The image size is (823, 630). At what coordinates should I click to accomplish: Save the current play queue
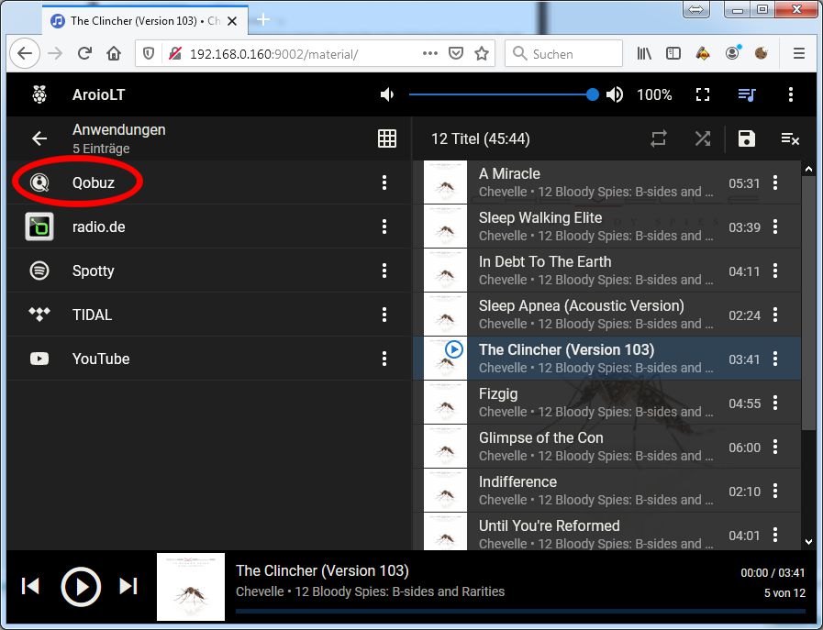(746, 138)
